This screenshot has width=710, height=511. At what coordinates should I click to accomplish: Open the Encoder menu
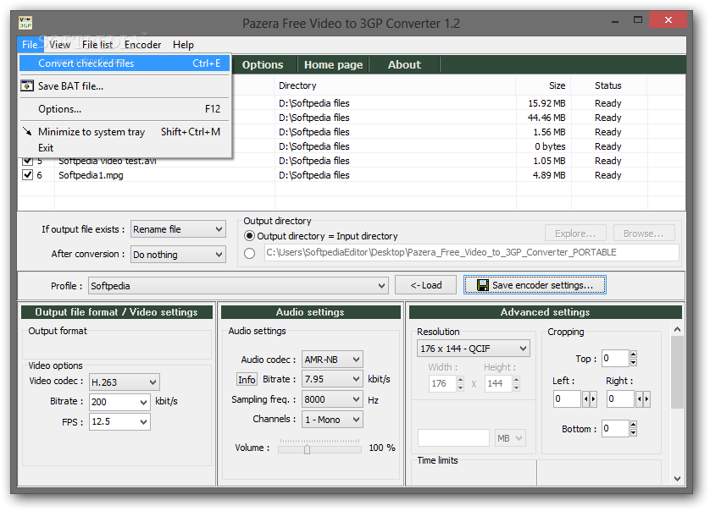142,45
